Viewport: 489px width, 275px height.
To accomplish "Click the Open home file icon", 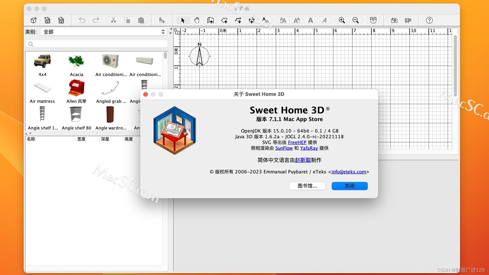I will (x=47, y=20).
